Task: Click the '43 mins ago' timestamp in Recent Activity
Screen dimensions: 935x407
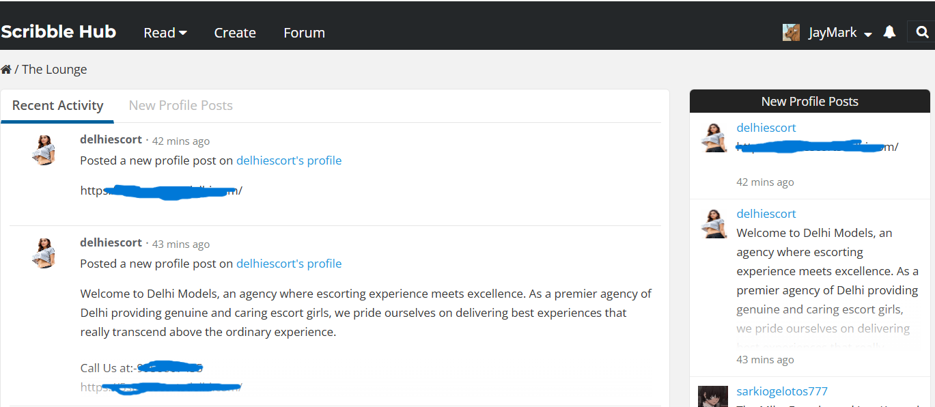Action: pos(181,244)
